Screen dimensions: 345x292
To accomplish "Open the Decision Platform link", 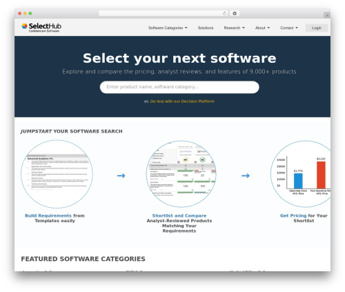I will [x=182, y=101].
